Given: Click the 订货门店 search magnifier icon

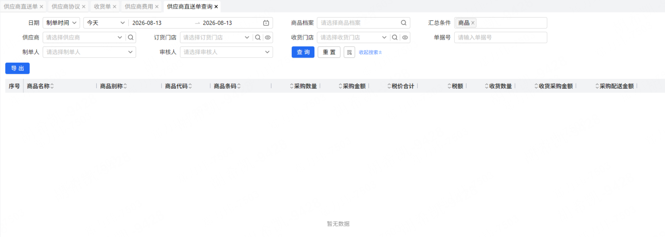Looking at the screenshot, I should [x=258, y=37].
